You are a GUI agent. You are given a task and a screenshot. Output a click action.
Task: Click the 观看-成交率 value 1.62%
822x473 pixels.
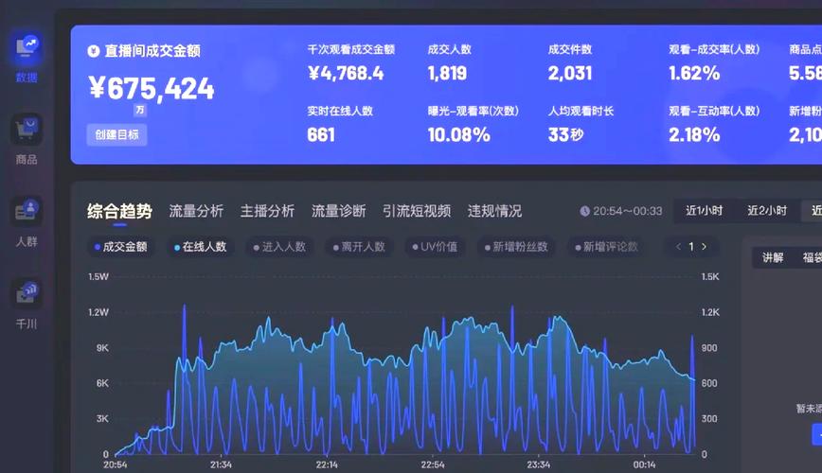(x=694, y=74)
